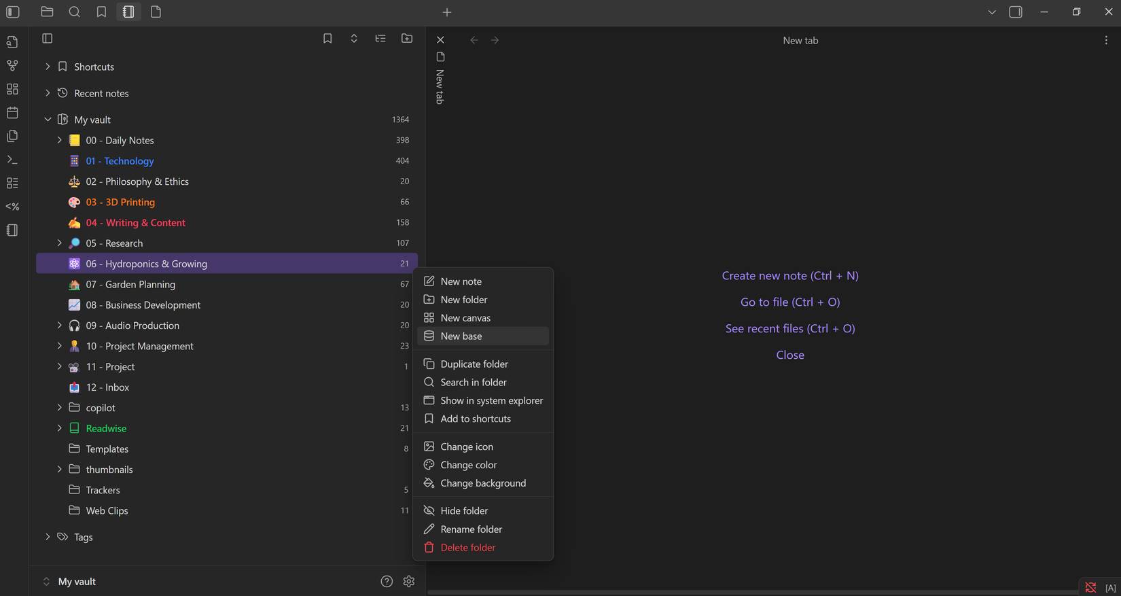Click the Go to file link

coord(789,302)
